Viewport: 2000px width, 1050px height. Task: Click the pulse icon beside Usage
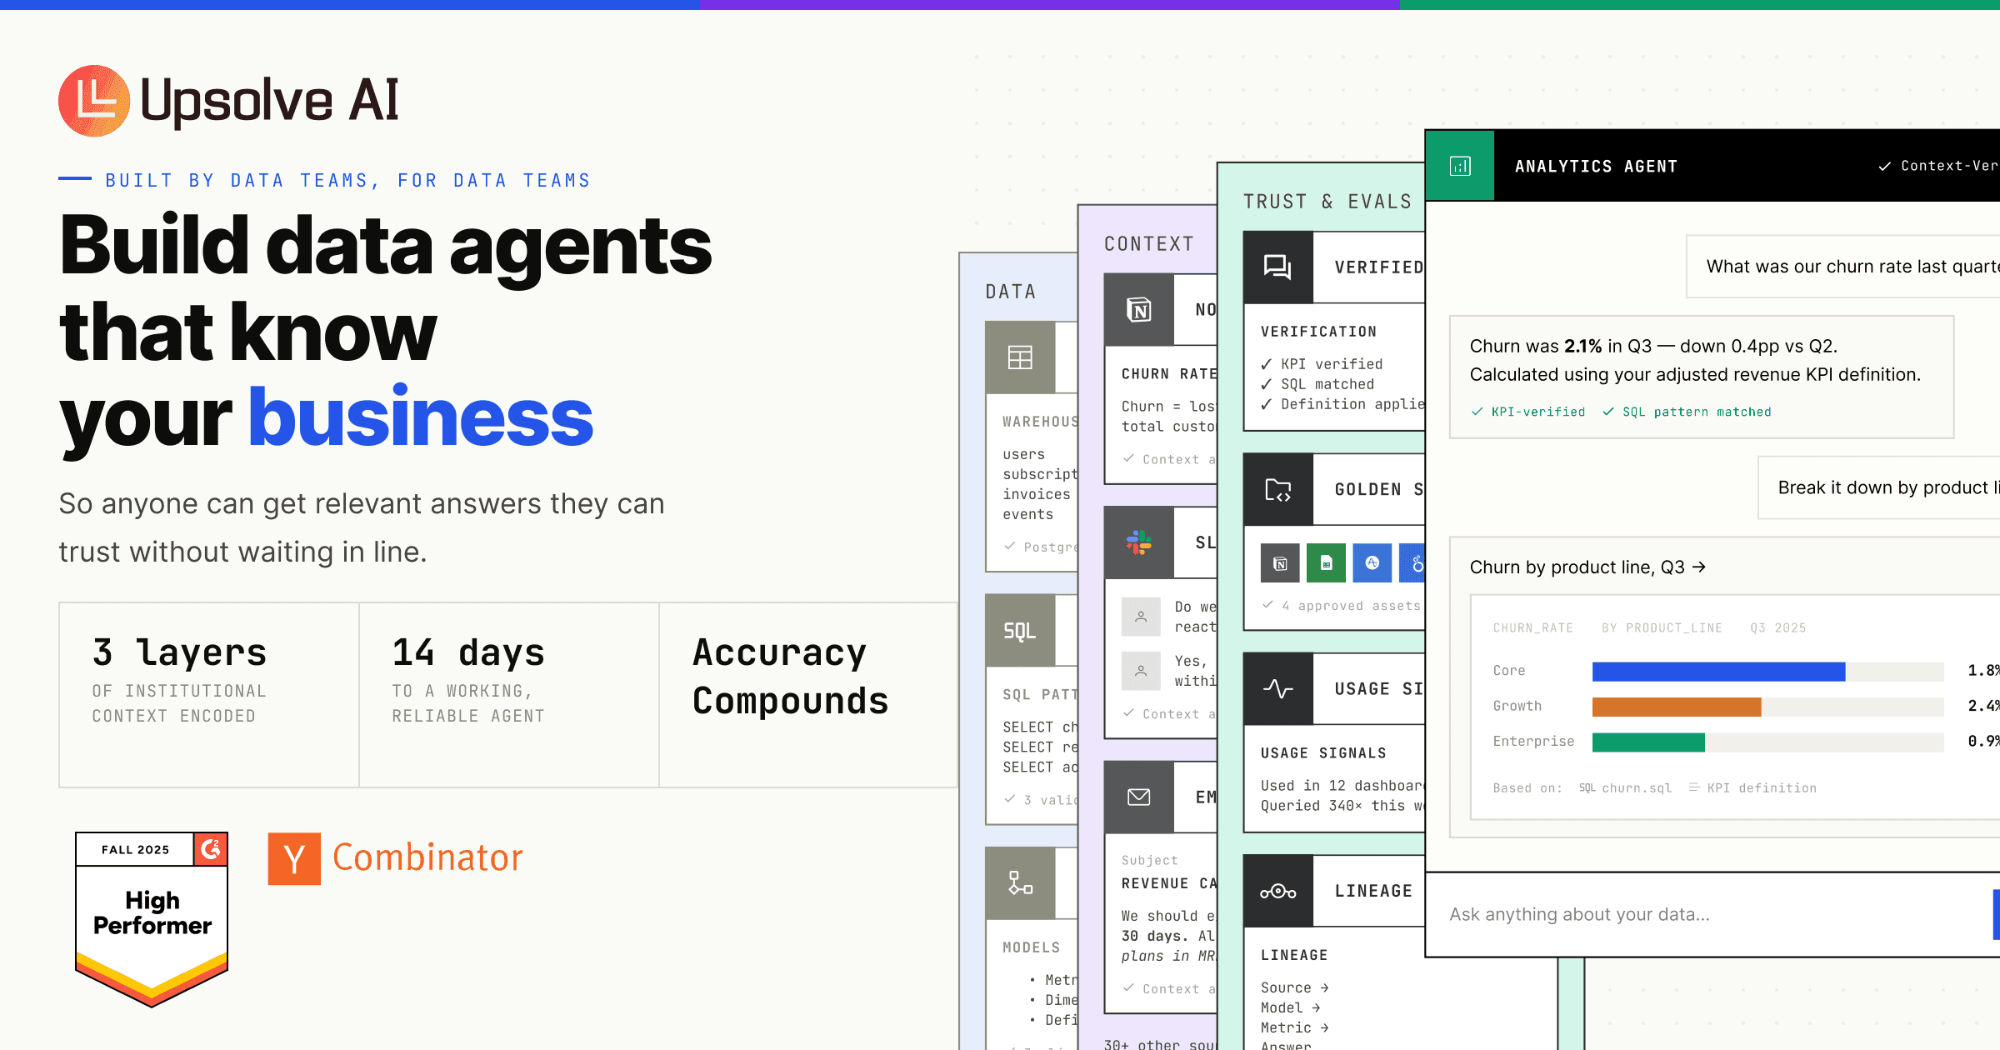pos(1278,689)
